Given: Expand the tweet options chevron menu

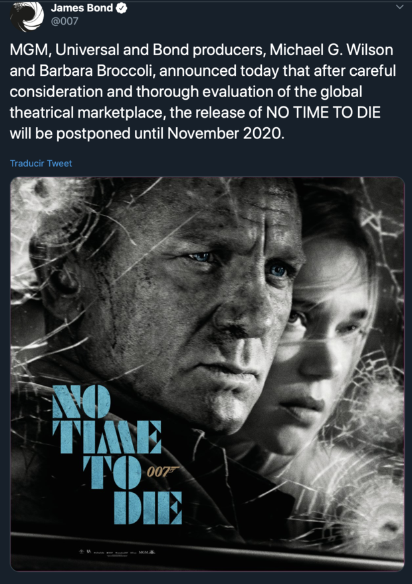Looking at the screenshot, I should point(399,8).
